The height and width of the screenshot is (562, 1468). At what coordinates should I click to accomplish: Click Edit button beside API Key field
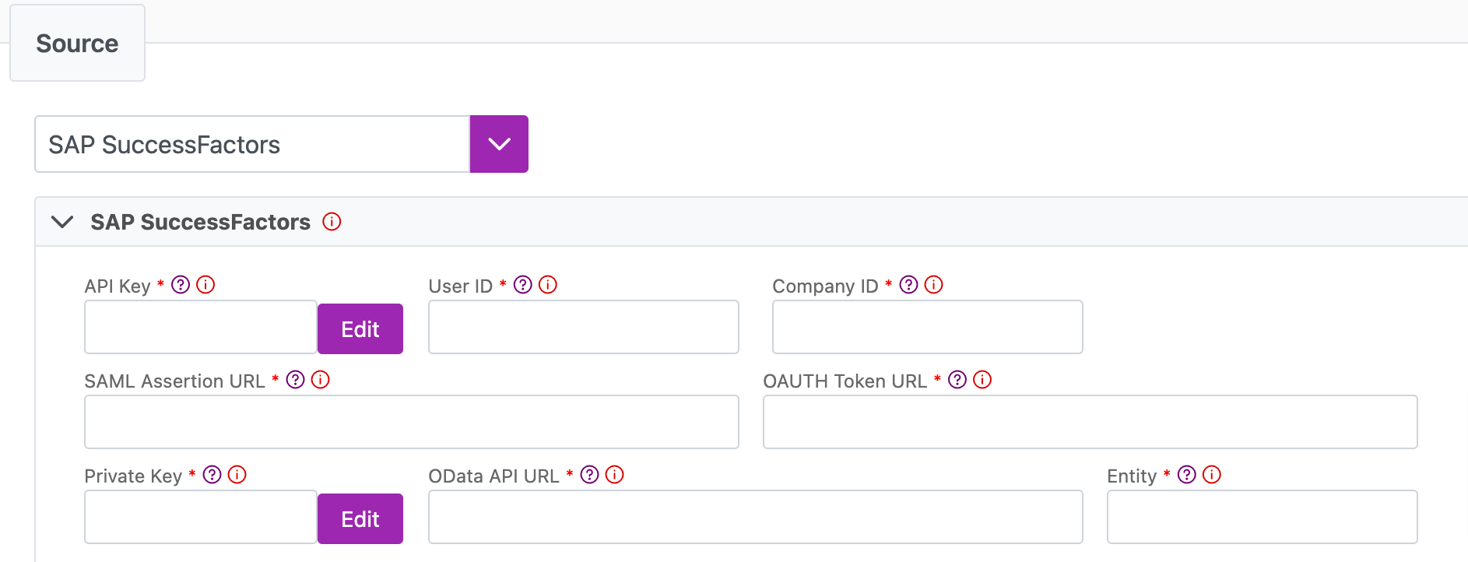[x=360, y=328]
